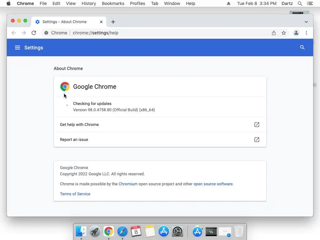The width and height of the screenshot is (320, 240).
Task: Open Notification Center list icon
Action: coord(310,3)
